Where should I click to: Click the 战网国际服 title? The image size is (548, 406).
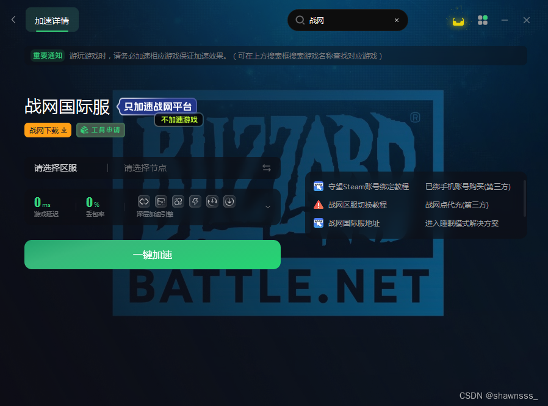(67, 107)
